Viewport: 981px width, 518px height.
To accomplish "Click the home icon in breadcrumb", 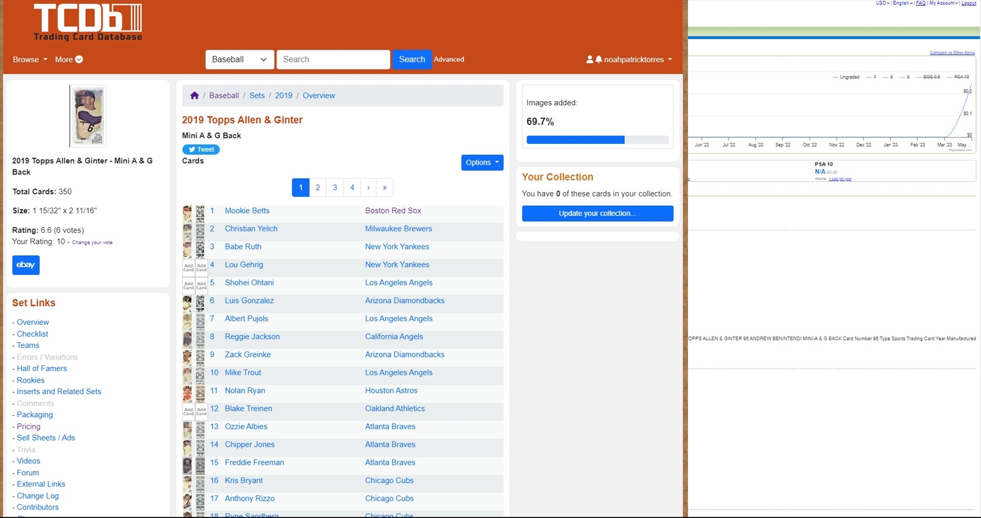I will point(194,96).
